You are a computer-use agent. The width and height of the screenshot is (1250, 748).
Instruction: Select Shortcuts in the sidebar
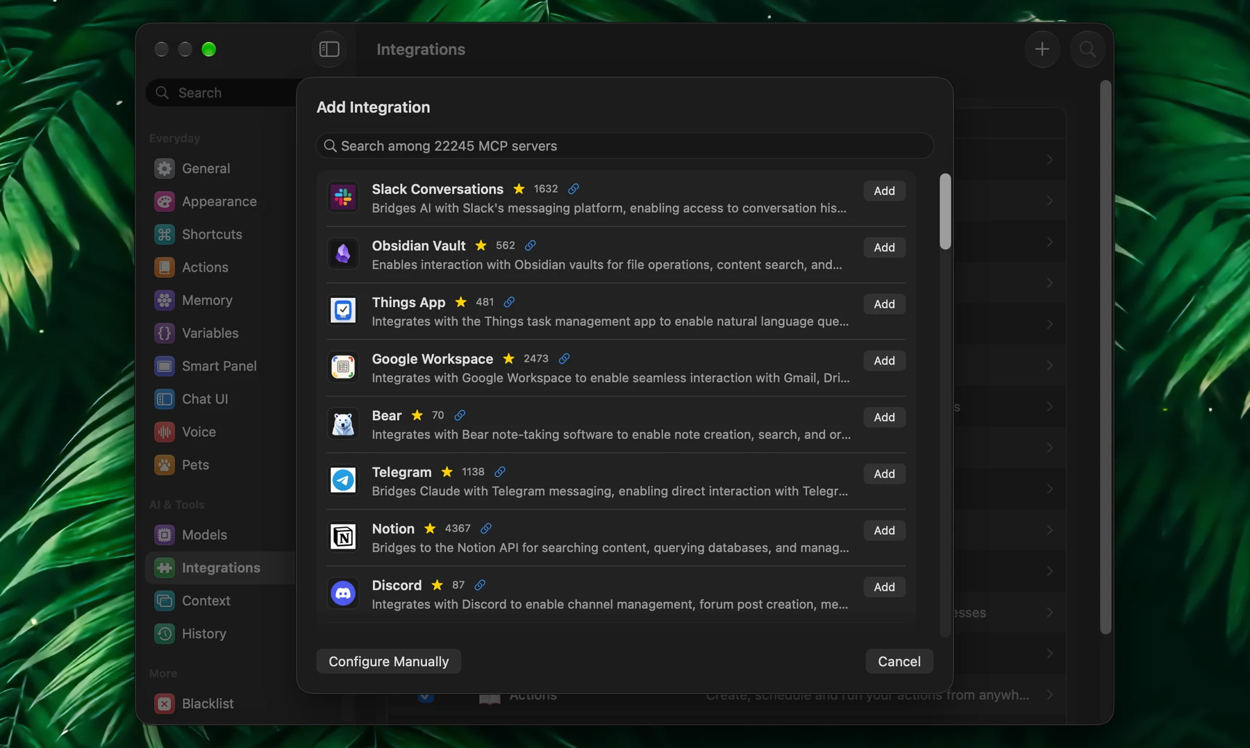click(221, 234)
